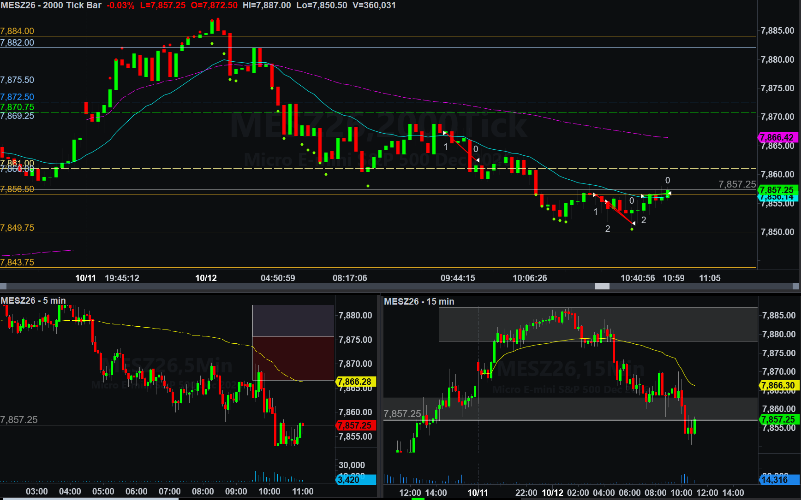Click the upper gray resistance zone on 15 min chart
Image resolution: width=801 pixels, height=500 pixels.
[x=598, y=324]
